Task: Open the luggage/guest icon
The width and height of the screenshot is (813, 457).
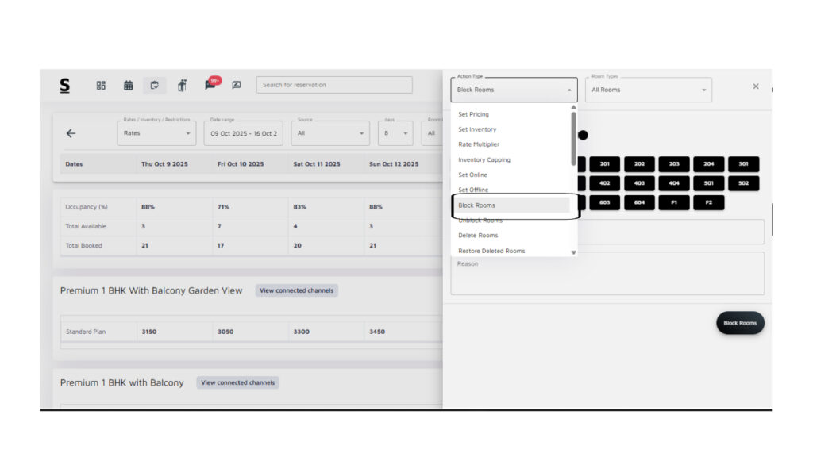Action: pos(182,85)
